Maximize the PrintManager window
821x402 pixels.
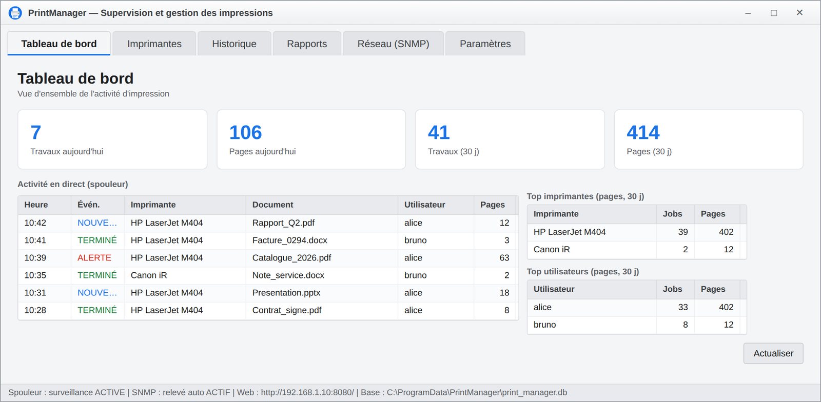click(774, 13)
